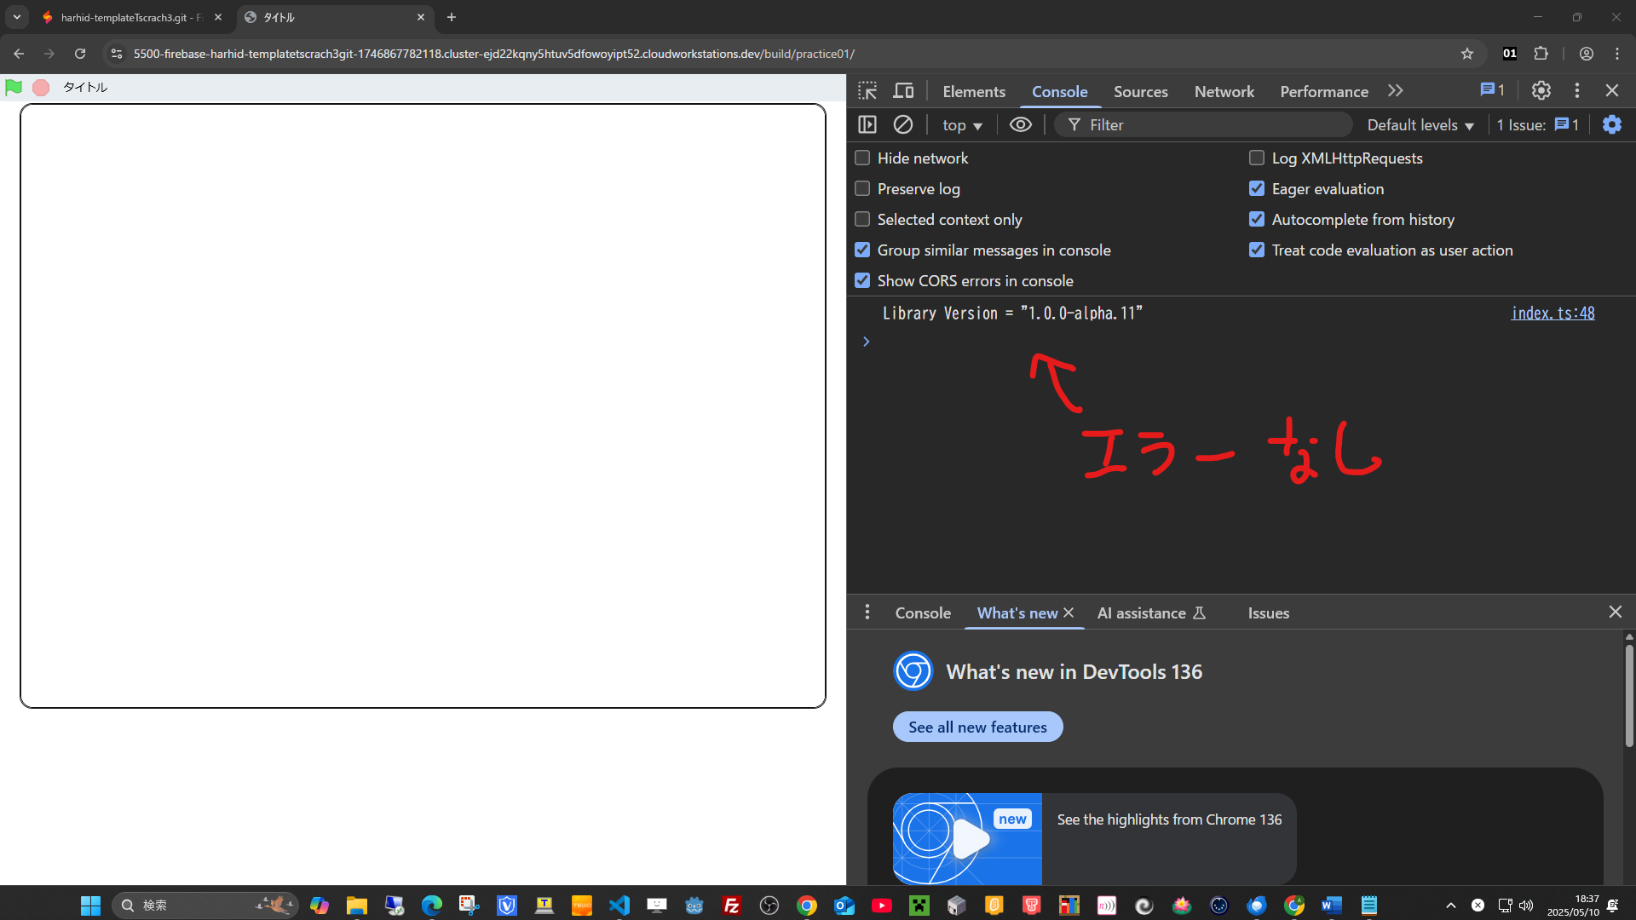Create live expression with eye icon
This screenshot has height=920, width=1636.
[1020, 124]
